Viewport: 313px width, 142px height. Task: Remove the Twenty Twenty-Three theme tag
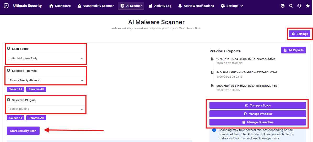coord(39,80)
